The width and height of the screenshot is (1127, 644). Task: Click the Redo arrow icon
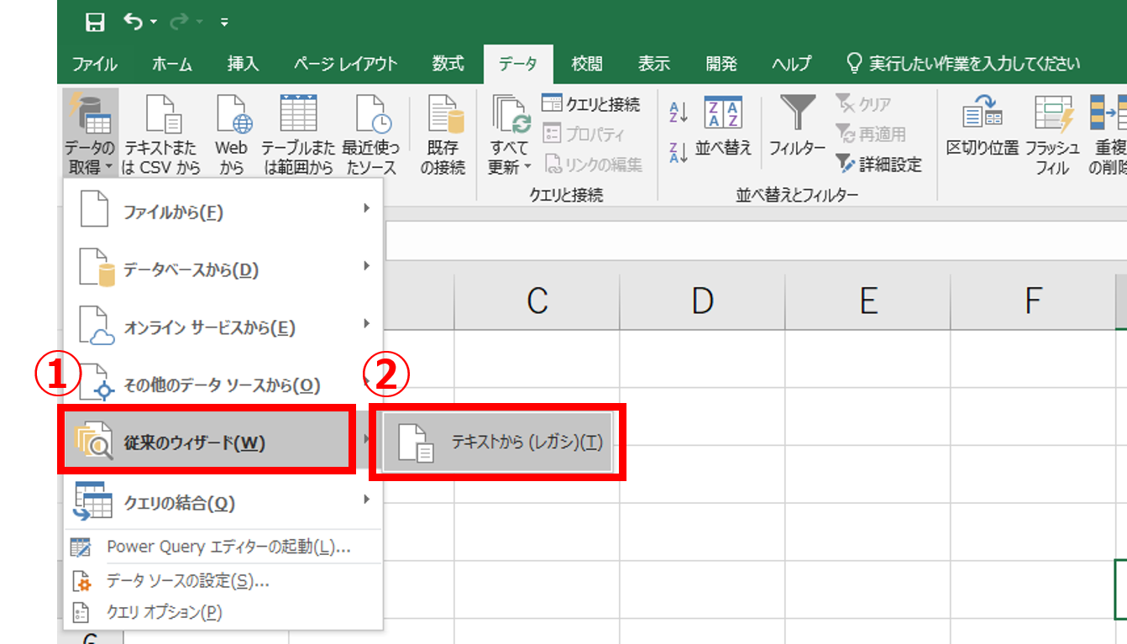[179, 23]
